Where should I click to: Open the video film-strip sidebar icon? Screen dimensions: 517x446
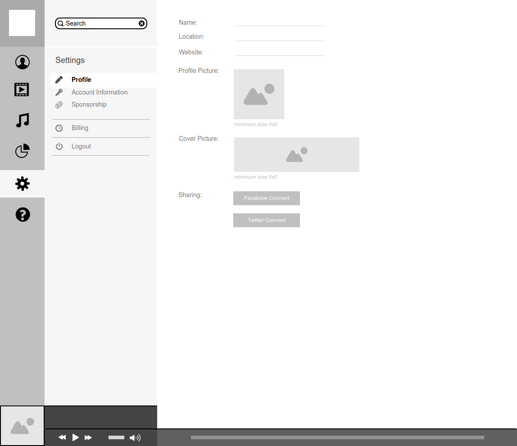pyautogui.click(x=22, y=90)
